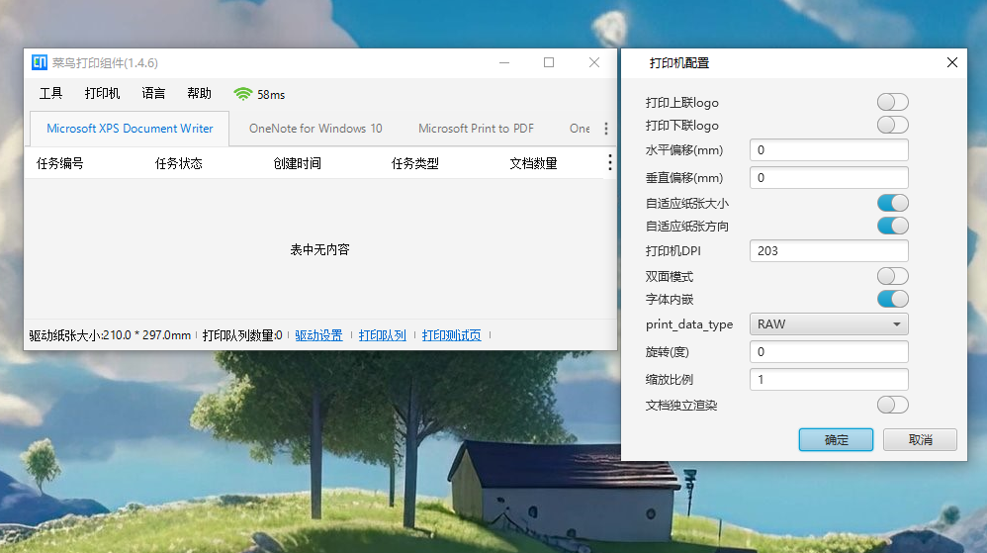Image resolution: width=987 pixels, height=553 pixels.
Task: Close the 打印机配置 dialog with X
Action: 951,62
